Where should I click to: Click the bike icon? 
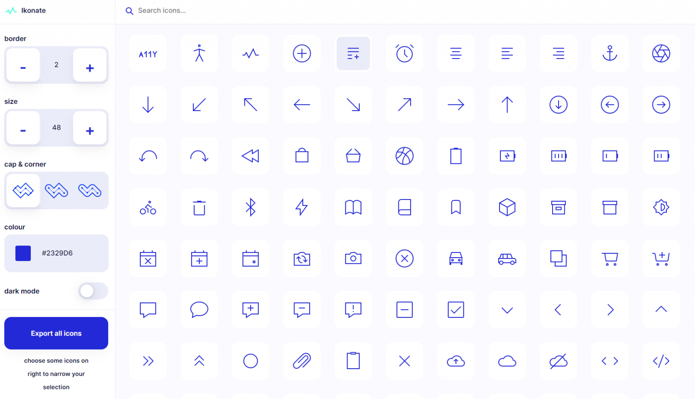click(148, 207)
